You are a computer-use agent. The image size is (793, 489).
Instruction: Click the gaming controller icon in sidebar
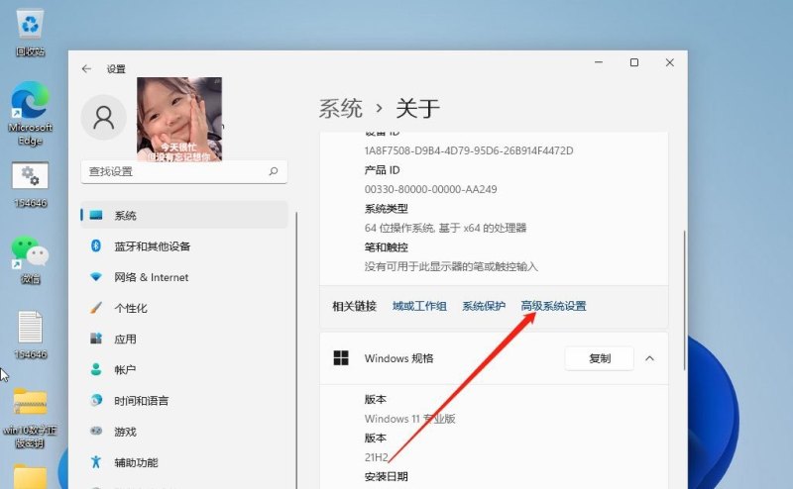tap(96, 431)
